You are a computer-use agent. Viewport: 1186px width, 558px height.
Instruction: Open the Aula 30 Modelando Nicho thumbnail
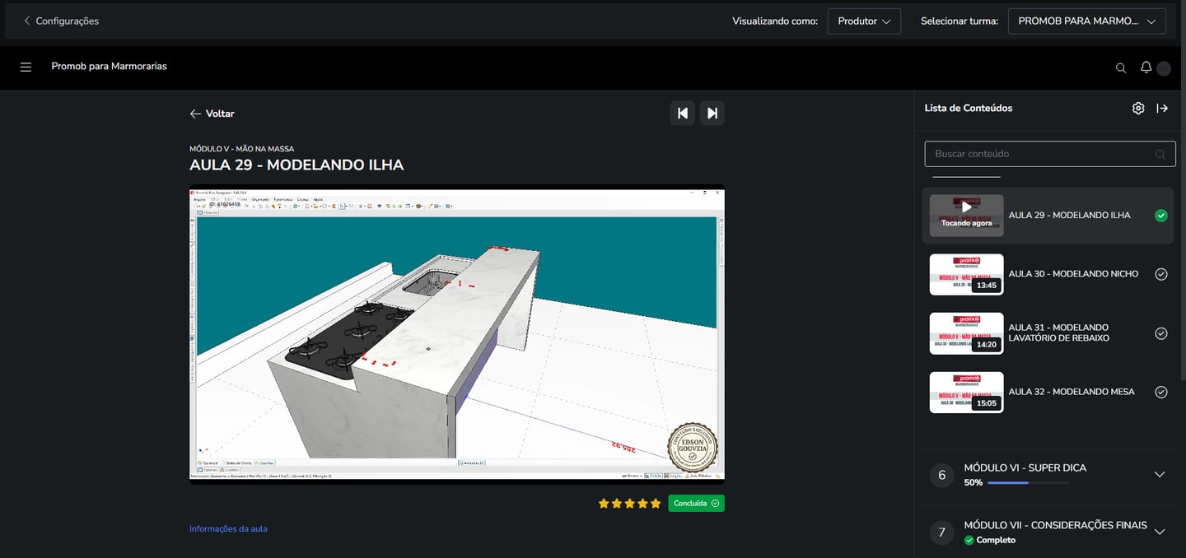[967, 274]
